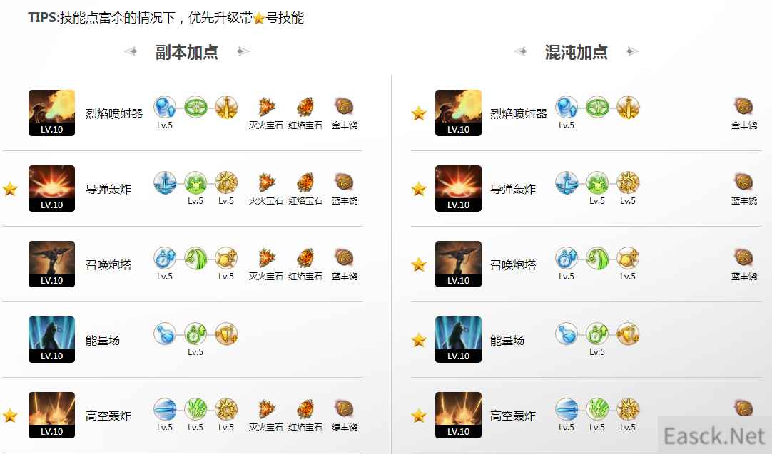Screen dimensions: 772x454
Task: Toggle star marker beside 副本加点 高空轰炸
Action: coord(10,416)
